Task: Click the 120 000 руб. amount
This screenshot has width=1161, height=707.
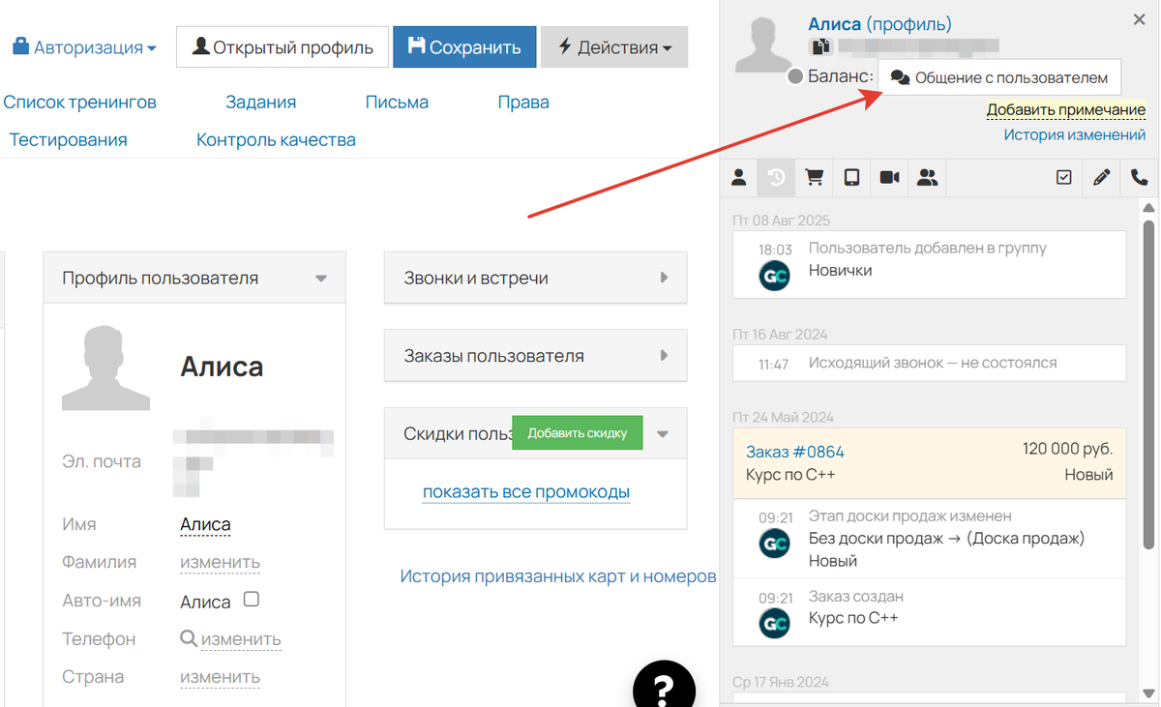Action: click(x=1067, y=450)
